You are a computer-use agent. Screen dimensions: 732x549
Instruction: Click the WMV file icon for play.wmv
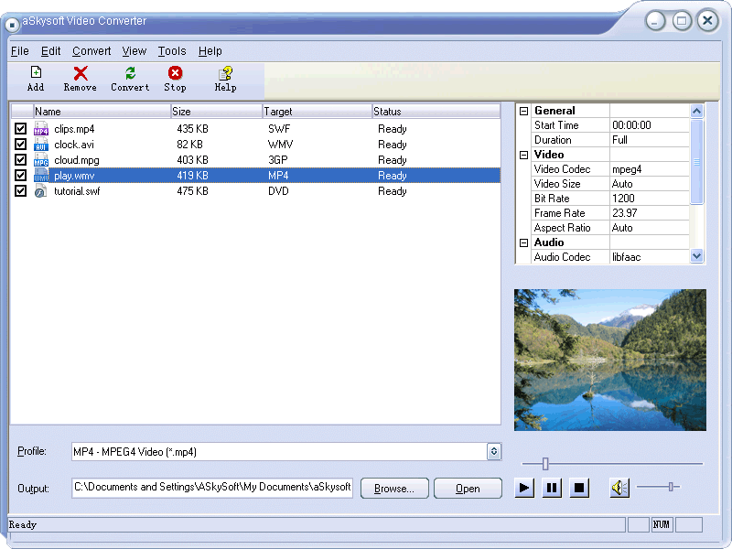[41, 175]
